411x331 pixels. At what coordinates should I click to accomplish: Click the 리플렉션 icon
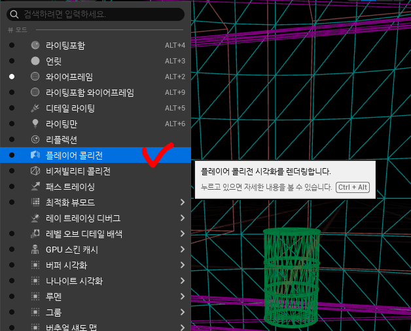tap(35, 139)
